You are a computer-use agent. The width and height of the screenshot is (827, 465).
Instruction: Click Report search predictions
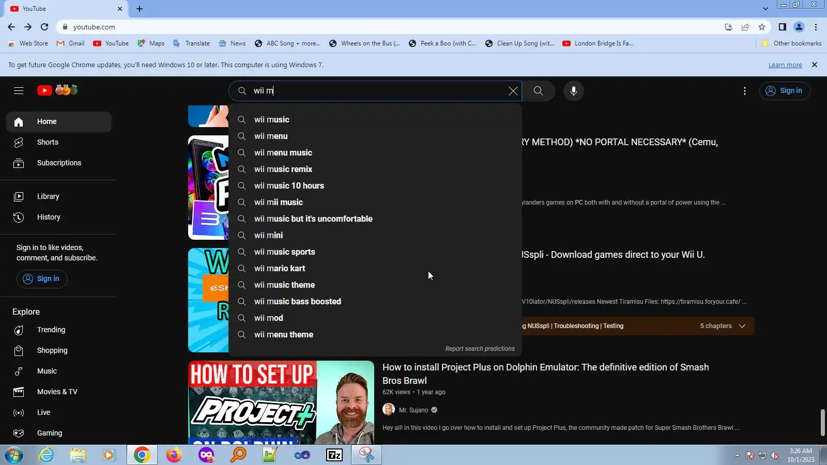tap(480, 349)
